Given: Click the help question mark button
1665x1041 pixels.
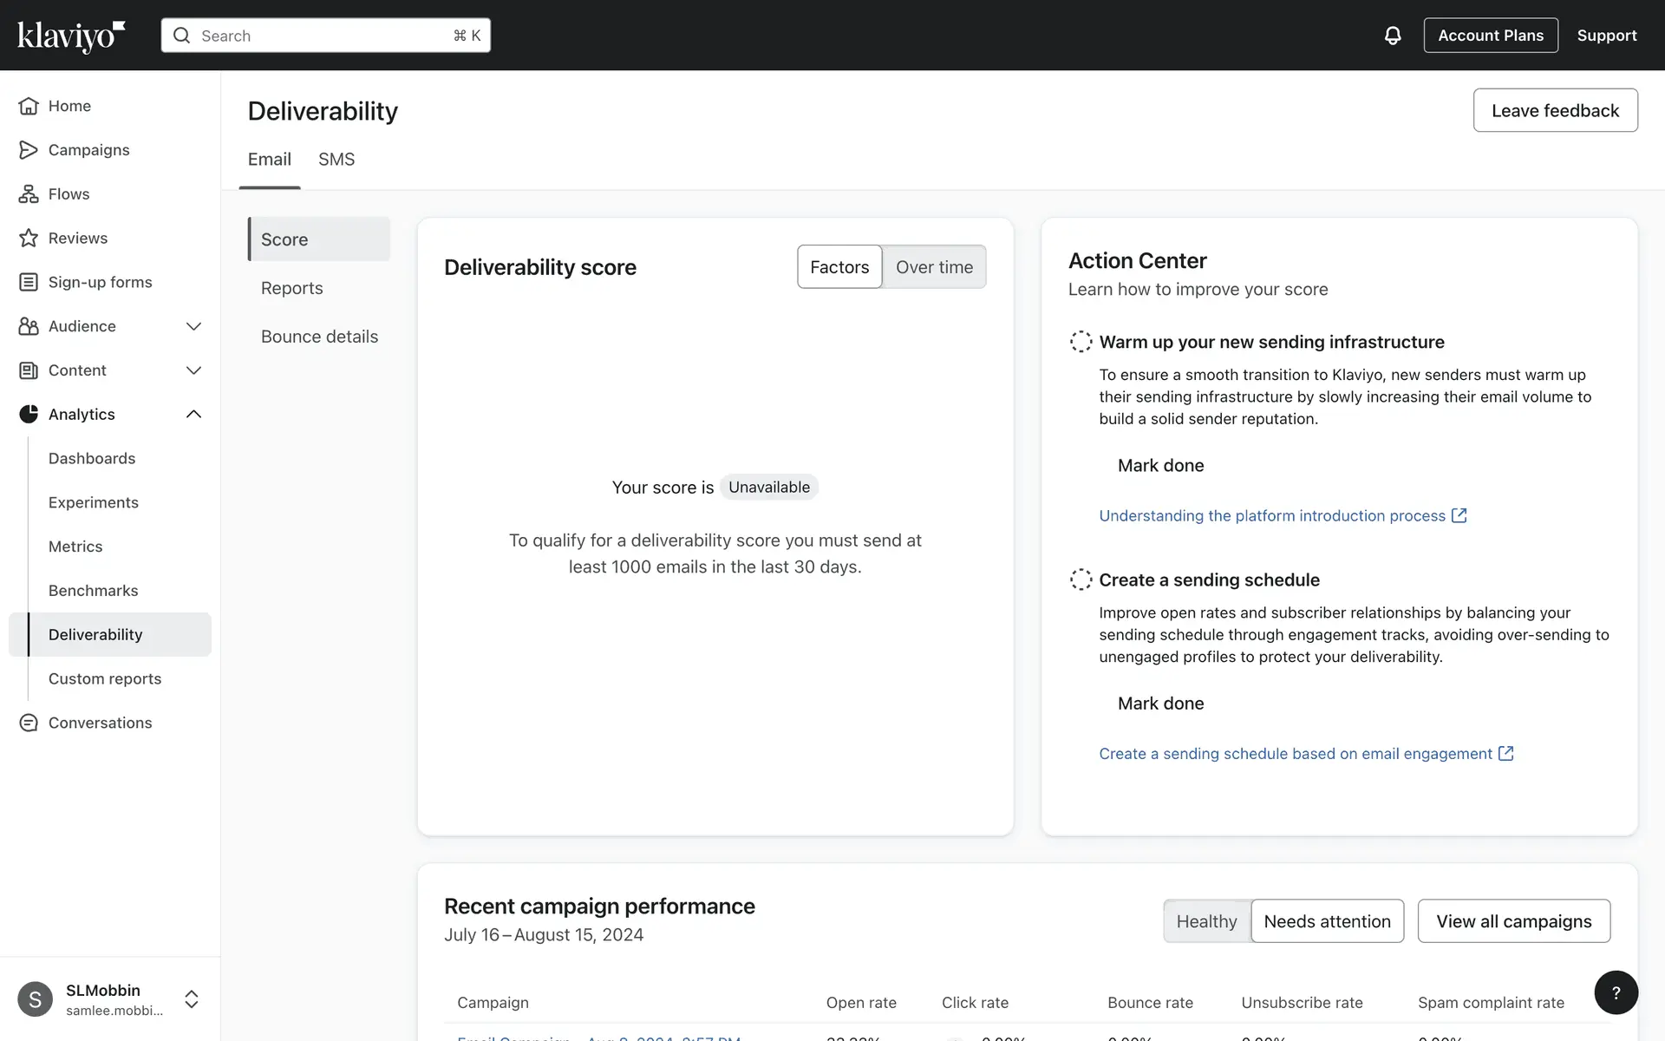Looking at the screenshot, I should (x=1616, y=992).
